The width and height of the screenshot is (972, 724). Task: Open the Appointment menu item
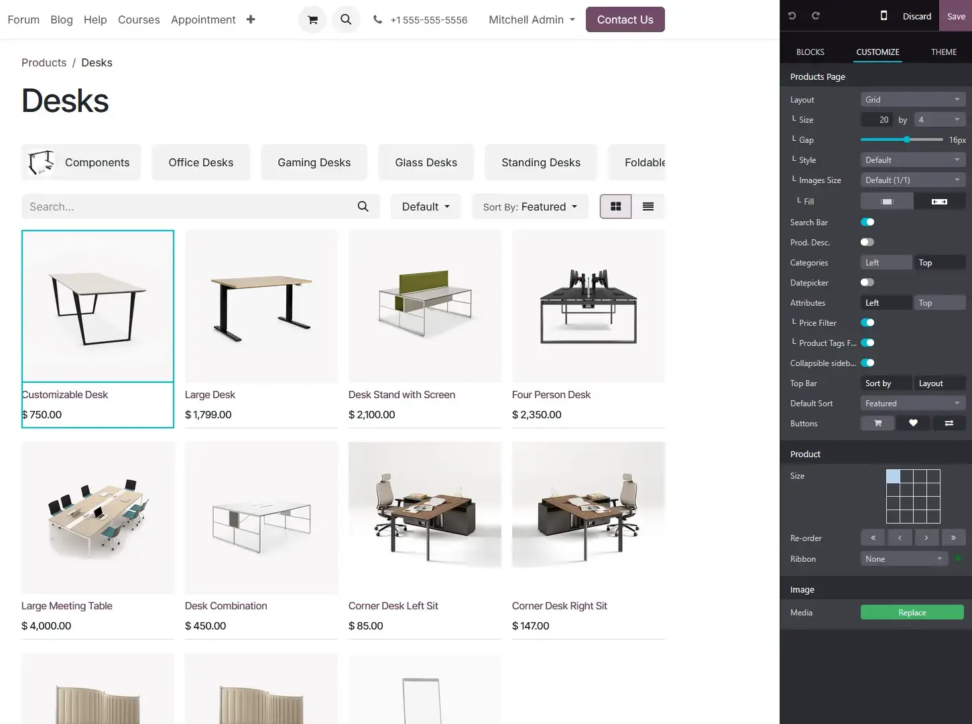(203, 19)
